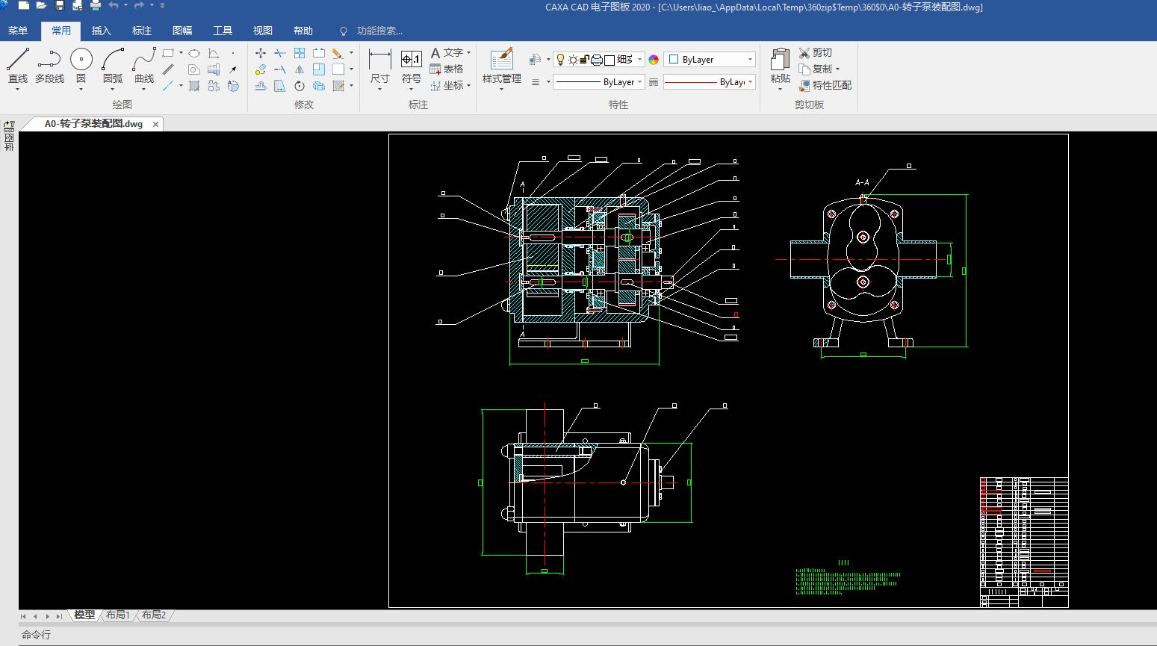Choose the 圆 circle tool

(x=81, y=60)
